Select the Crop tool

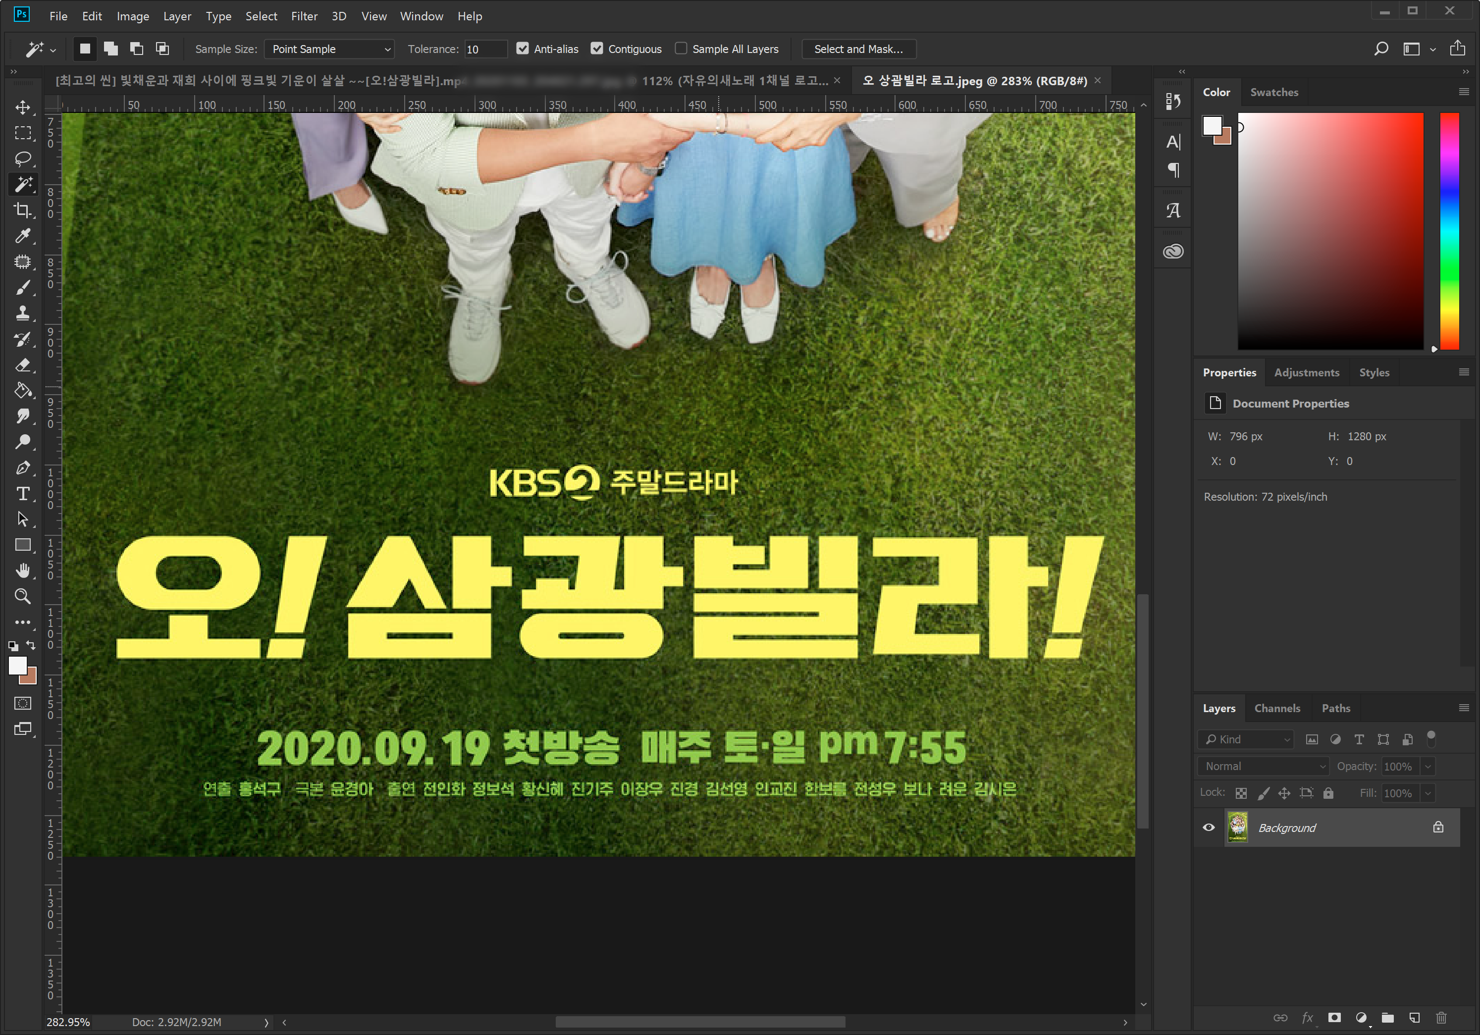tap(23, 210)
